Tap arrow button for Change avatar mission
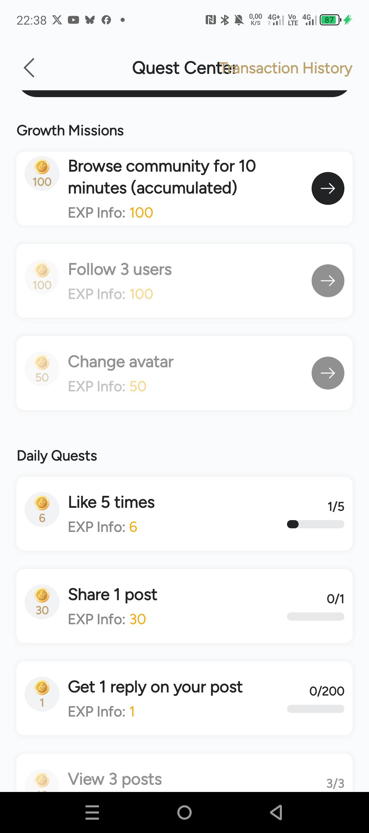 (328, 373)
